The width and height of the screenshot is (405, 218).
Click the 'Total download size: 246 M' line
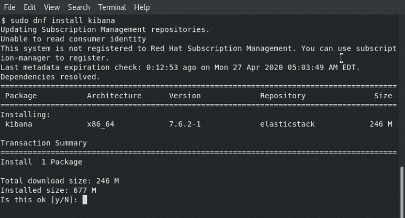coord(60,181)
